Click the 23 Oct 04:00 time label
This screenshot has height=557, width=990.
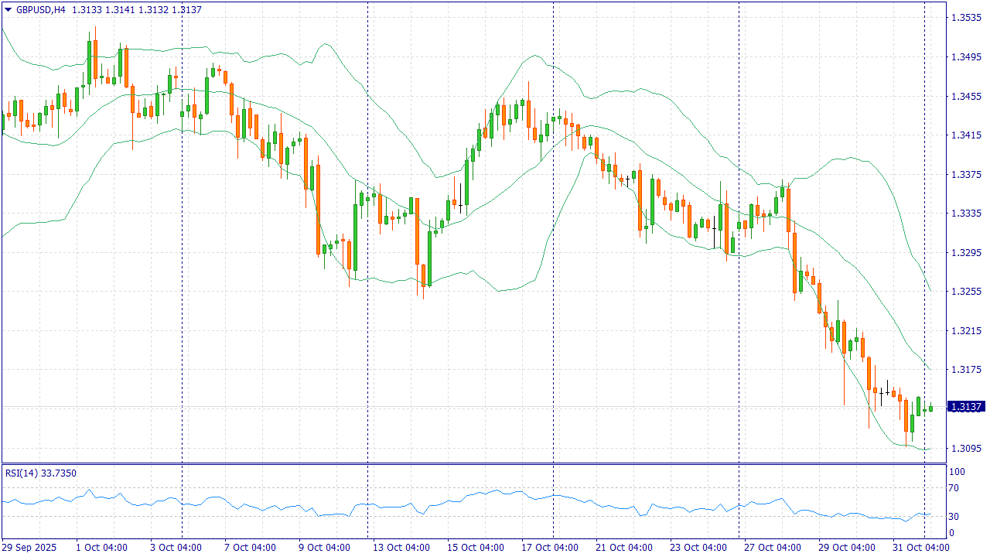click(x=696, y=548)
